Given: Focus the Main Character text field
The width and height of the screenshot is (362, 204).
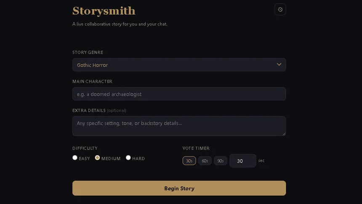Looking at the screenshot, I should 179,94.
